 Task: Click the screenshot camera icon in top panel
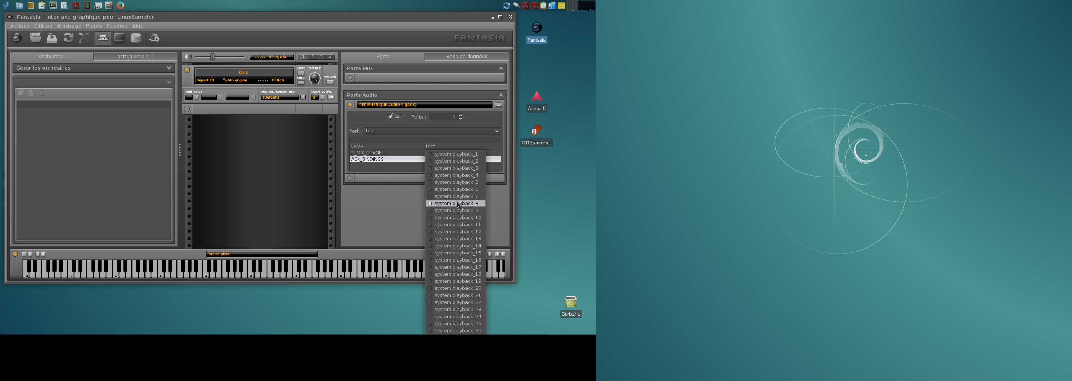98,6
